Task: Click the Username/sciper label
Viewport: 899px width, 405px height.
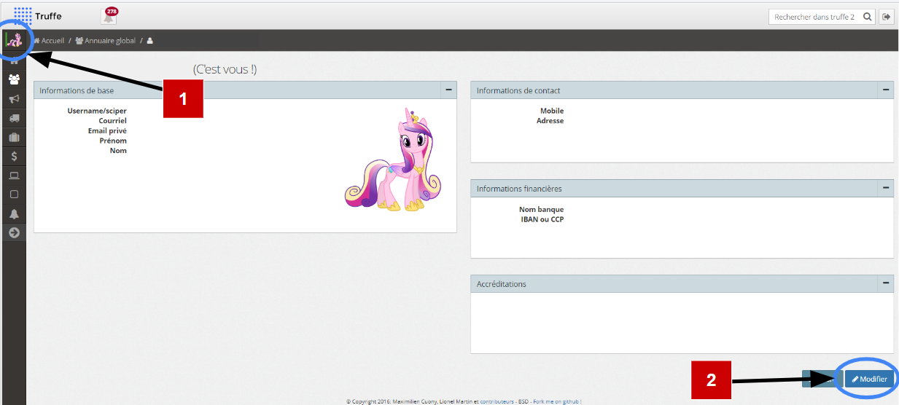Action: point(97,111)
